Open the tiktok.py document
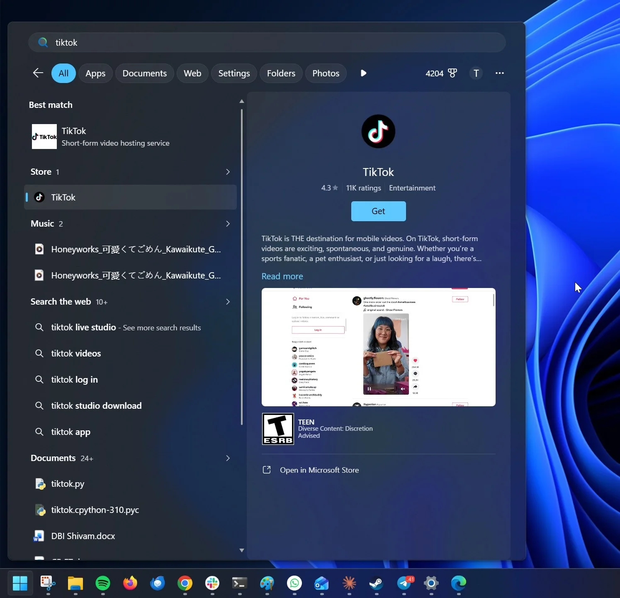 (130, 484)
